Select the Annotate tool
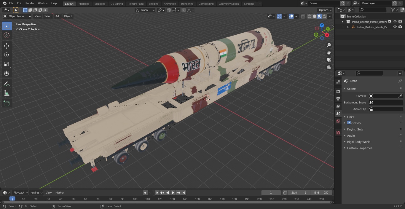This screenshot has height=209, width=405. click(7, 84)
